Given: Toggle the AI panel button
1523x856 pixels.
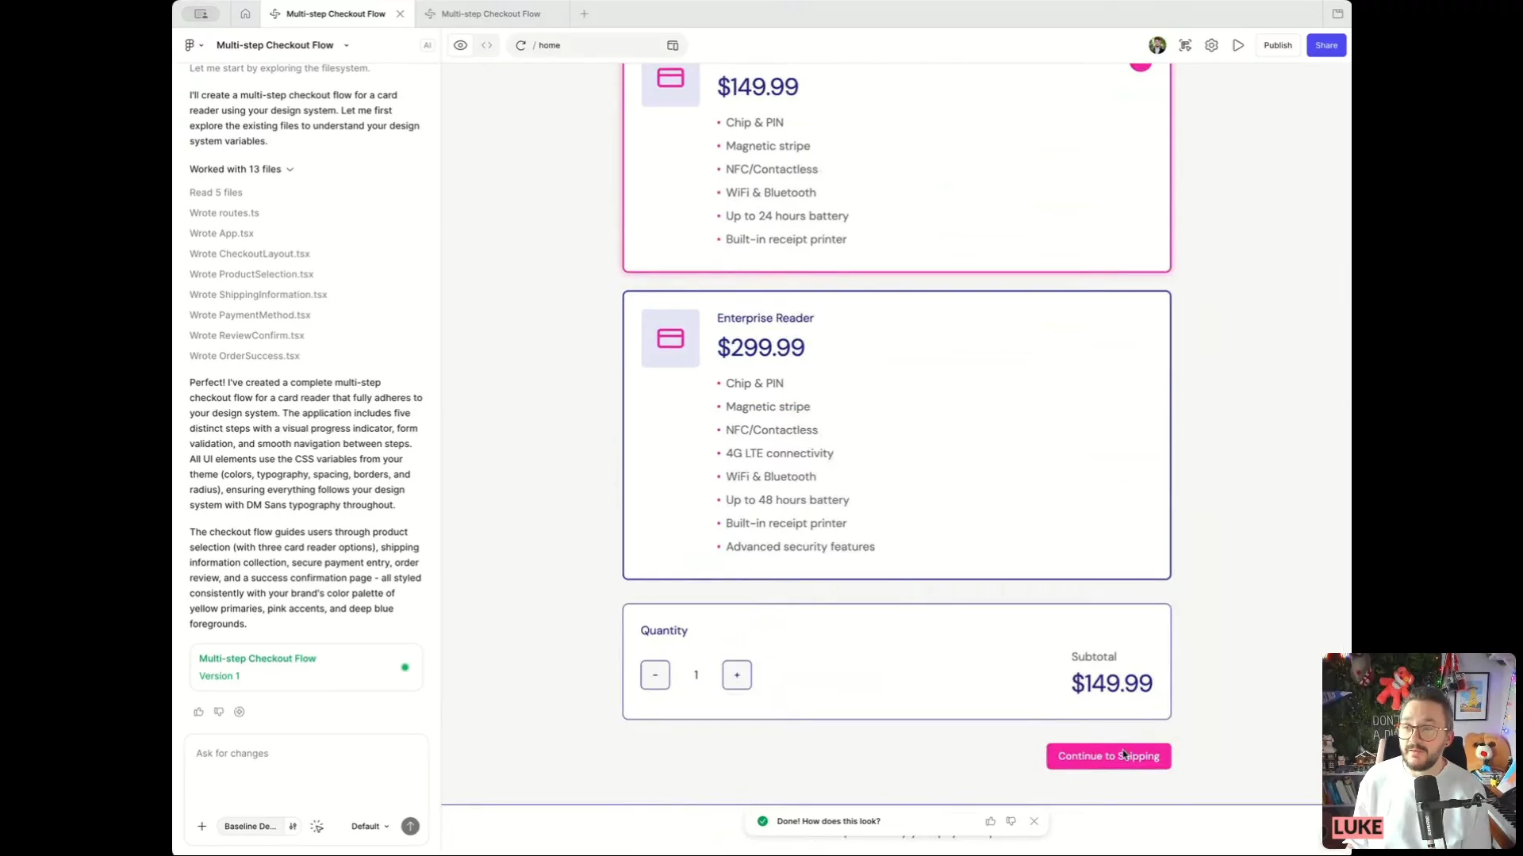Looking at the screenshot, I should click(x=428, y=45).
